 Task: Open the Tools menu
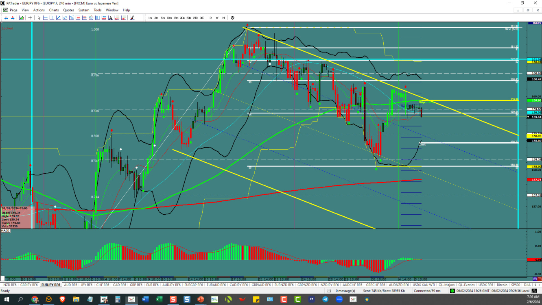pyautogui.click(x=98, y=10)
